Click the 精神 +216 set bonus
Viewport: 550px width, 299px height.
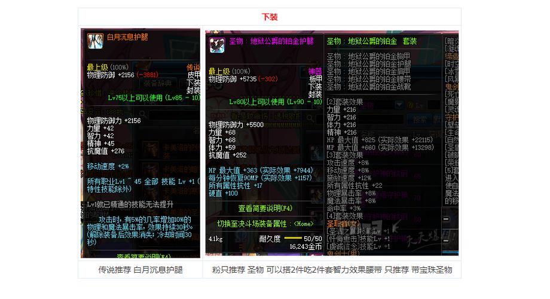click(341, 132)
